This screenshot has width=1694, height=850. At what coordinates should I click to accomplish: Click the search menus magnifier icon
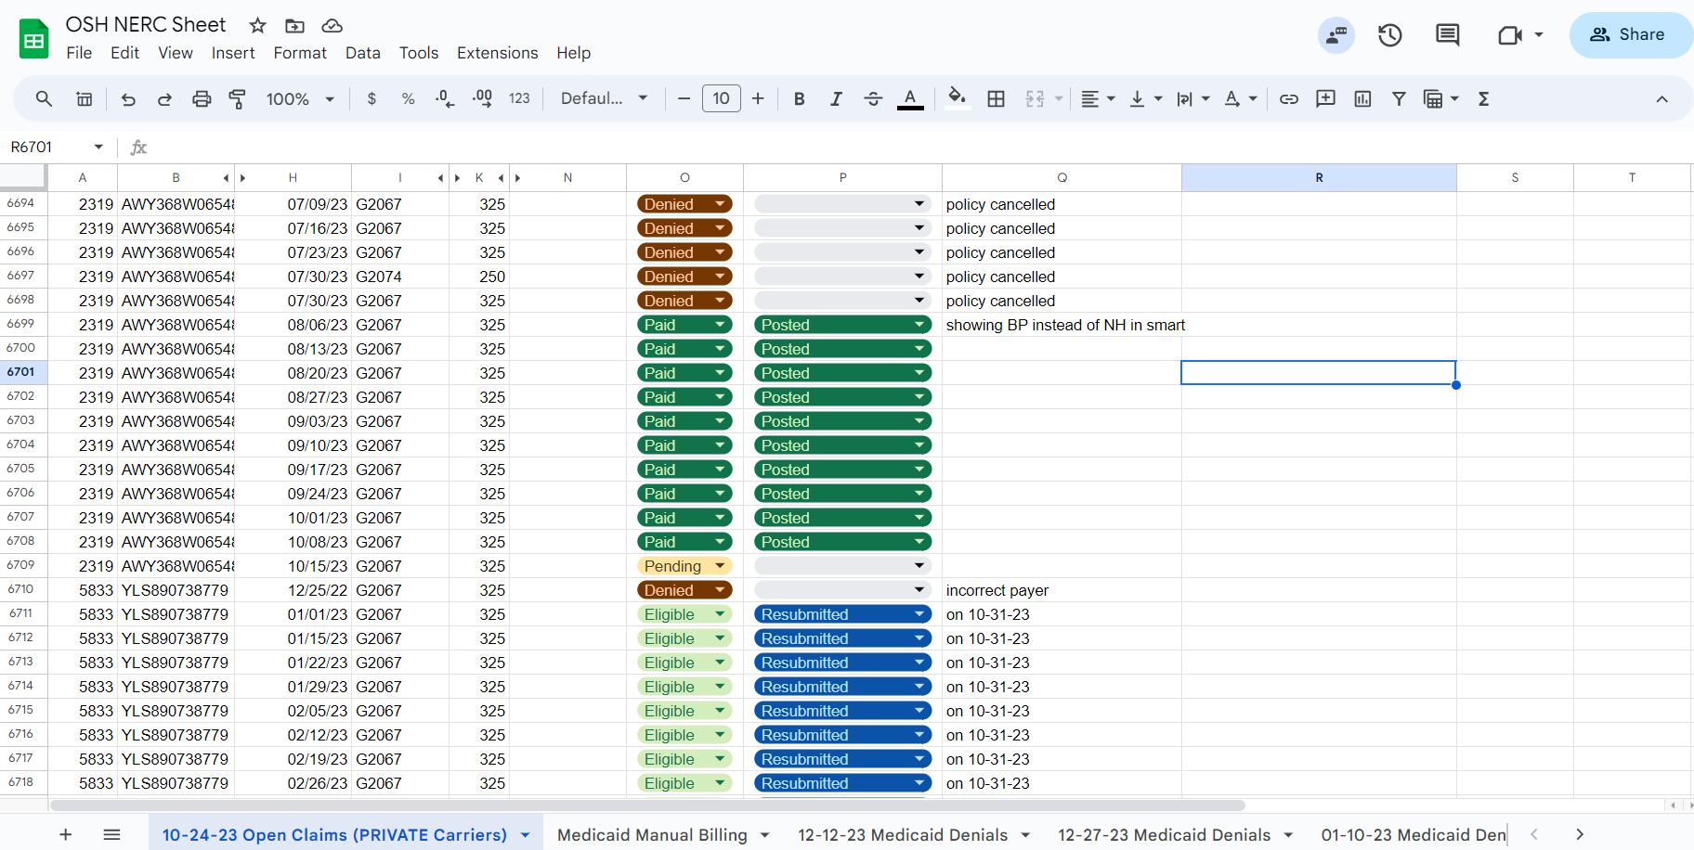click(44, 98)
